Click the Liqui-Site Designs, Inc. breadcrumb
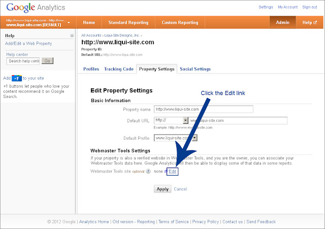325x229 pixels. pos(122,36)
